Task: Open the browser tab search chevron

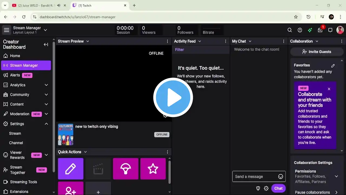Action: (x=5, y=5)
